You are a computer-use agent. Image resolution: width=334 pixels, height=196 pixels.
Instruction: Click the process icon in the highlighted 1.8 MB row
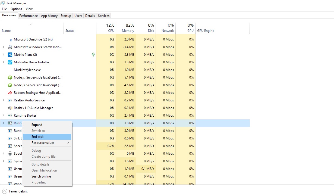10,123
